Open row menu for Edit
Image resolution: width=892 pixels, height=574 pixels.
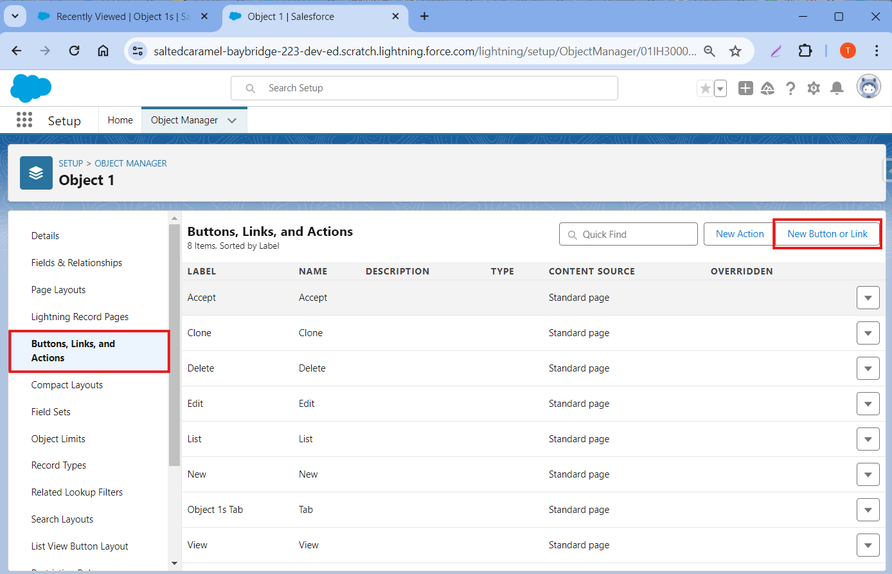pos(868,404)
